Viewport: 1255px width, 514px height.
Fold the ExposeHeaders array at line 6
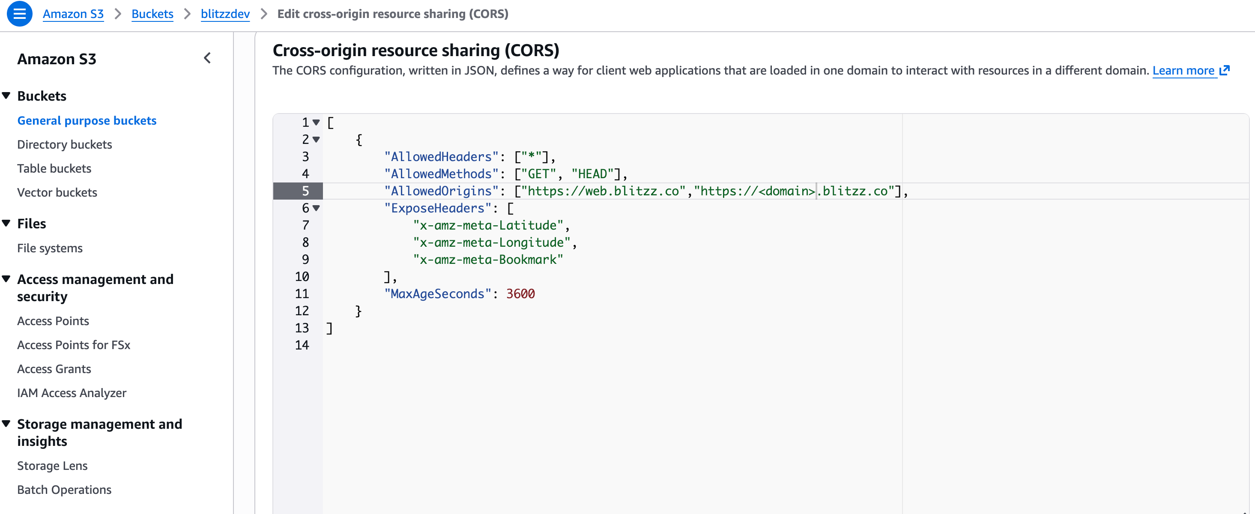click(x=316, y=208)
